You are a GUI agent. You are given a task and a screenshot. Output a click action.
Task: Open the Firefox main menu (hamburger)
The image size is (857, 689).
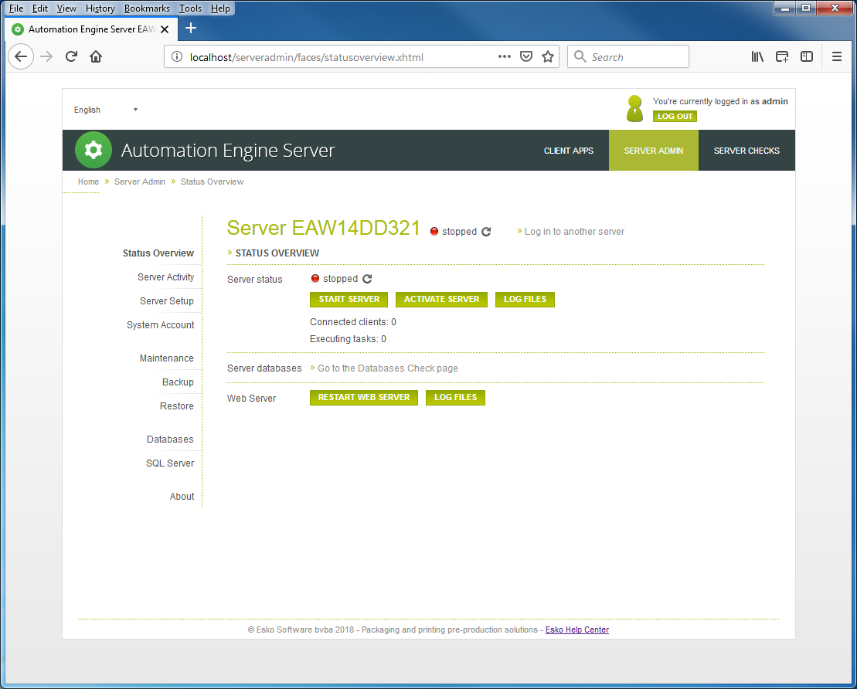coord(837,56)
